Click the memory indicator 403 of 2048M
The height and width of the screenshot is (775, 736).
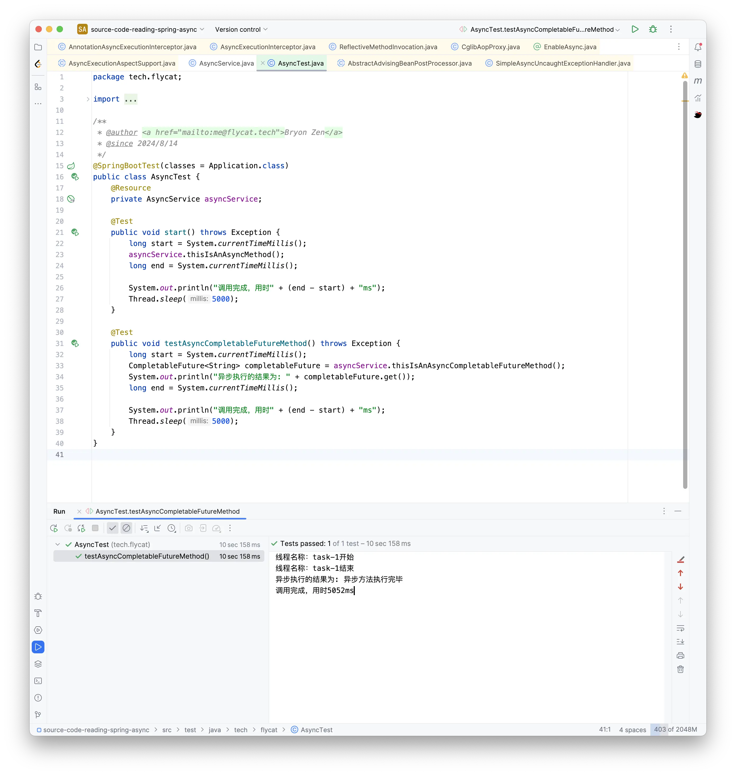point(675,730)
